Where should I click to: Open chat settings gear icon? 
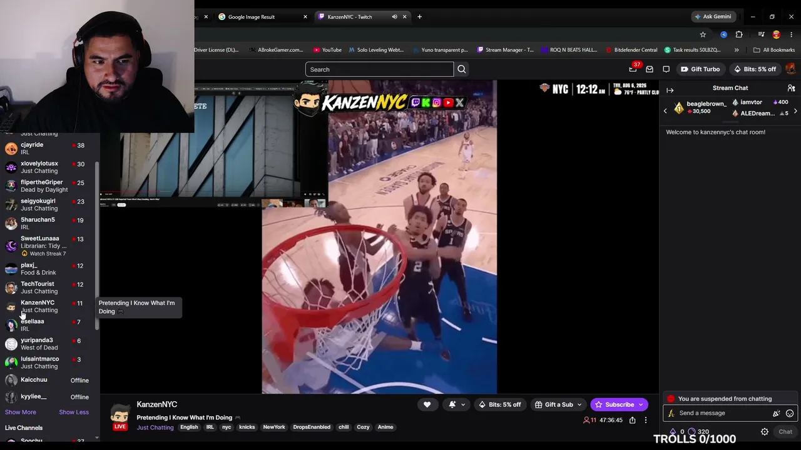[x=764, y=432]
